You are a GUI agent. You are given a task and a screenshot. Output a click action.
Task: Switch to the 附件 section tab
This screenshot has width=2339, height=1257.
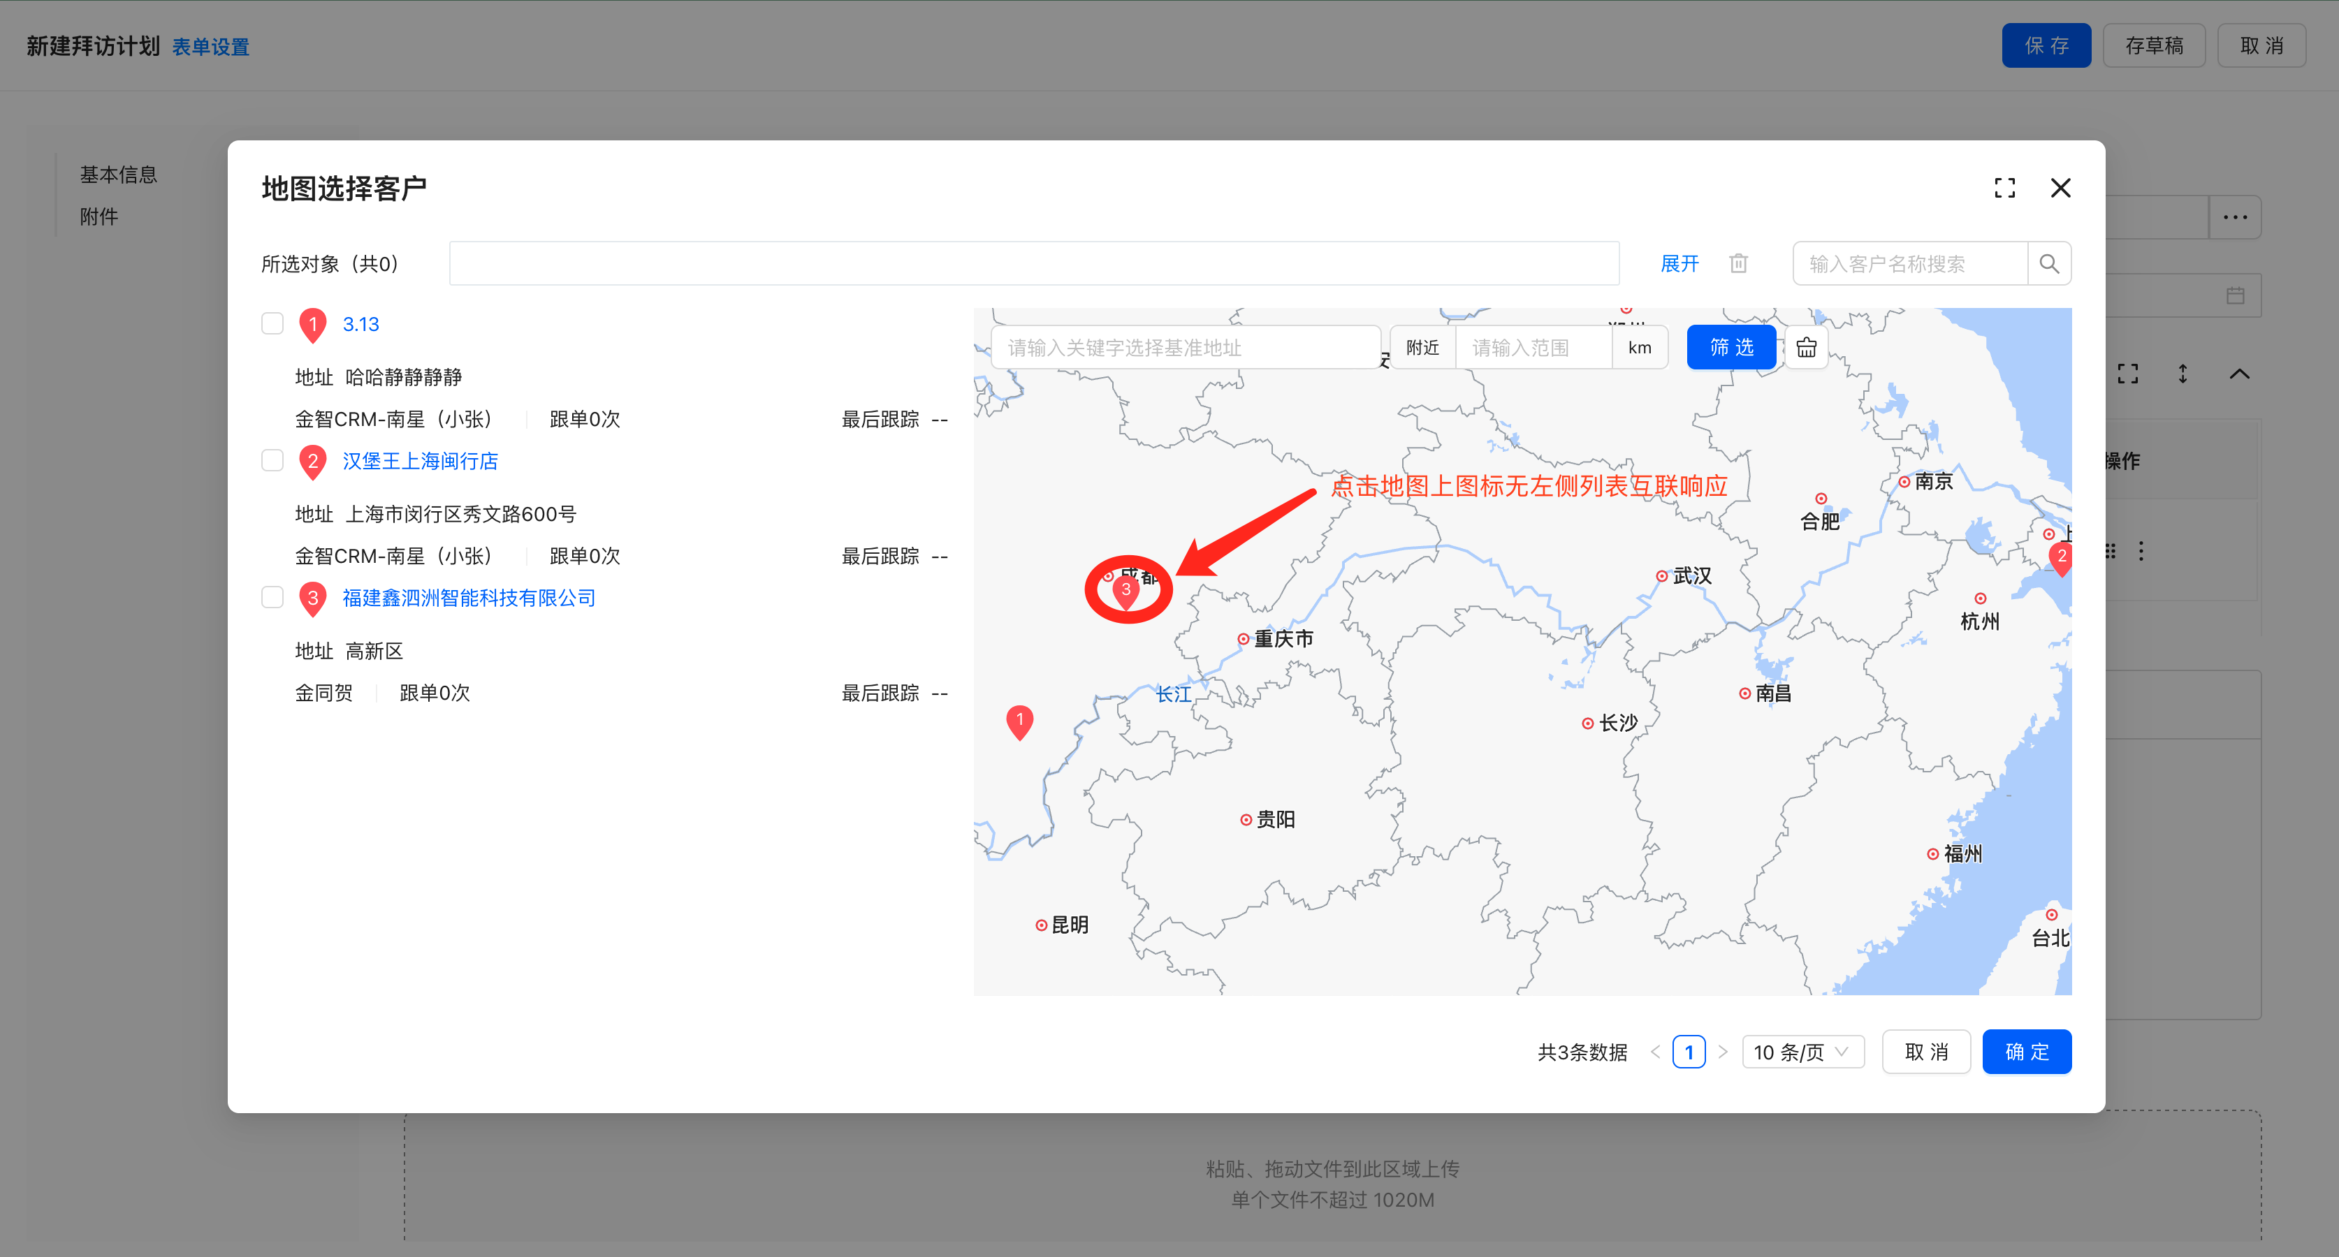[99, 216]
